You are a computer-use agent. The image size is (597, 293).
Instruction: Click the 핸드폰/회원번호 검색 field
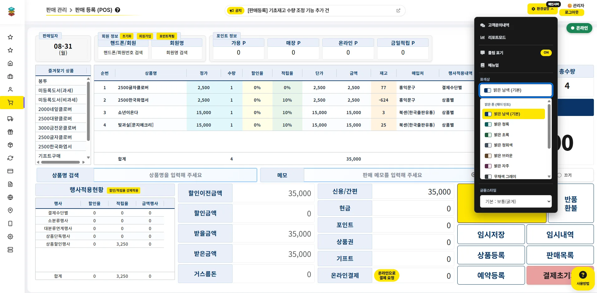123,53
